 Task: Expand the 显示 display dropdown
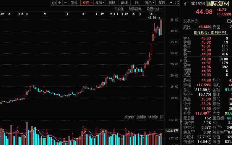(x=149, y=3)
